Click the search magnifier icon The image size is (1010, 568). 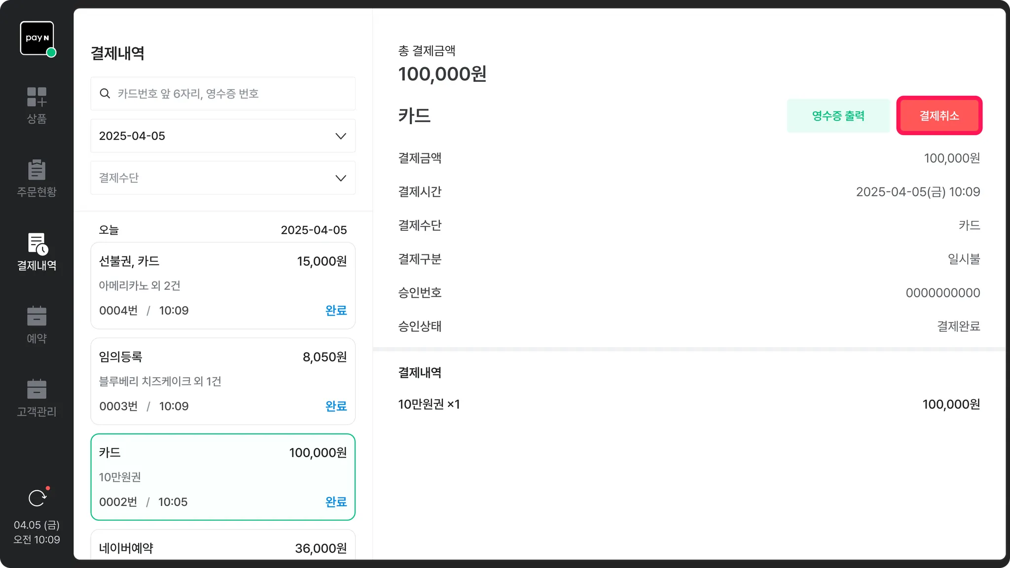pyautogui.click(x=105, y=94)
